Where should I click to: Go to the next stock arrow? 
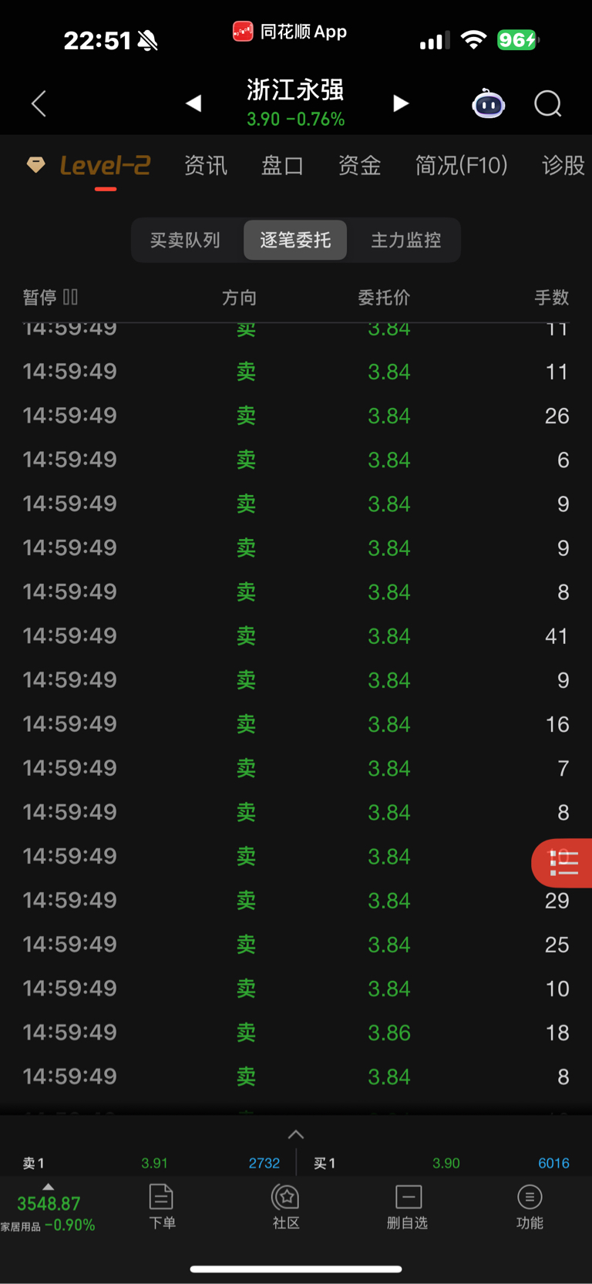[x=400, y=103]
